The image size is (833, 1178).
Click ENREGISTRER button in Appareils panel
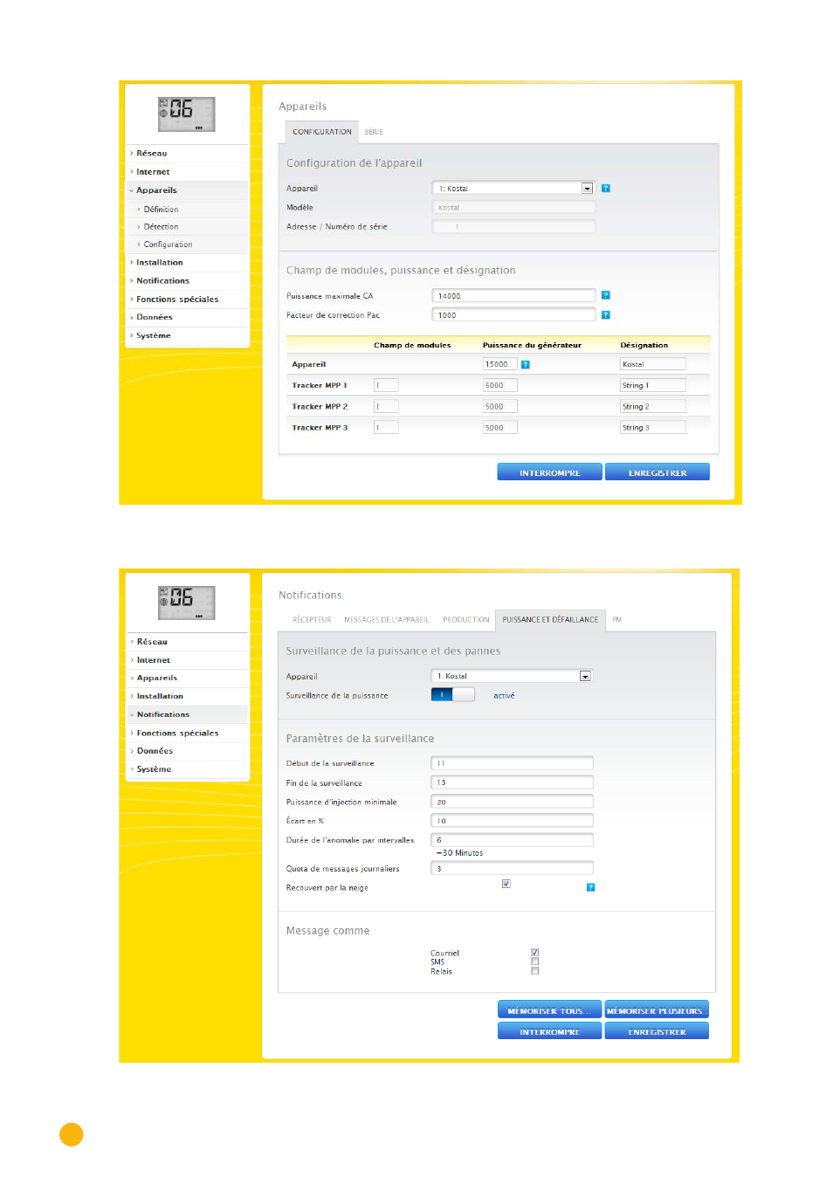coord(657,472)
